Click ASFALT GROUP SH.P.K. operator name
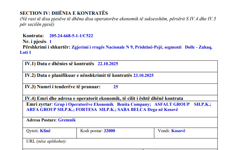The image size is (239, 150). (x=182, y=104)
